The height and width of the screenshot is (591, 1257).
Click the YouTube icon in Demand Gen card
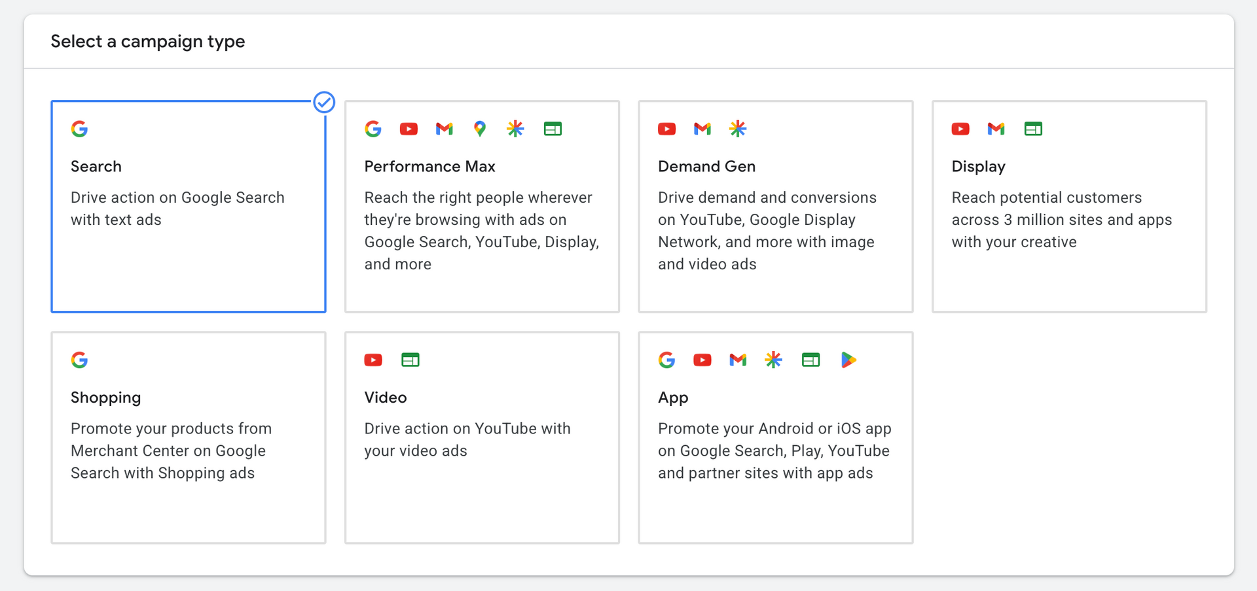[666, 129]
